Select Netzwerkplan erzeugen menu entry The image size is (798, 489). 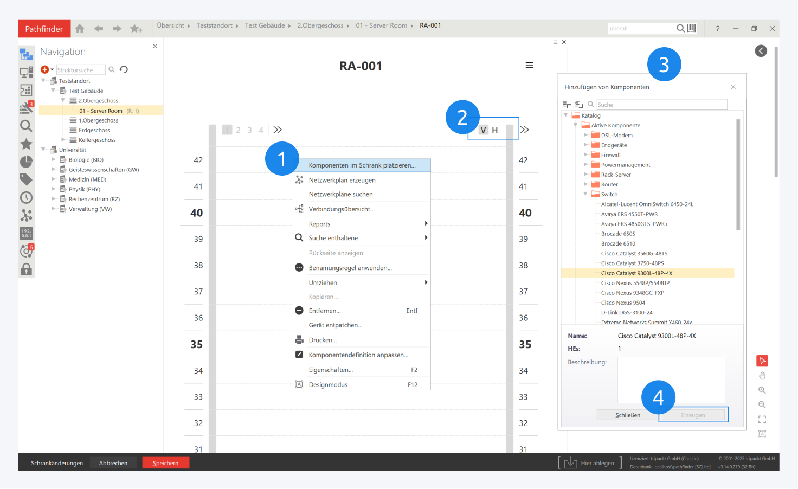pos(342,180)
